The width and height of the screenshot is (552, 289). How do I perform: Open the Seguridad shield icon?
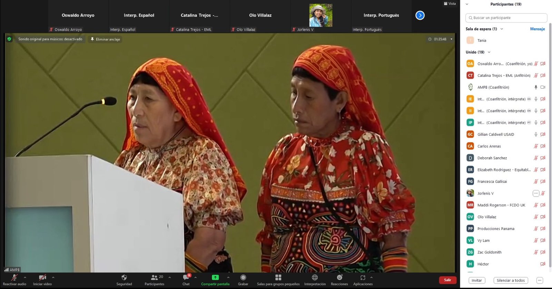[x=124, y=278]
